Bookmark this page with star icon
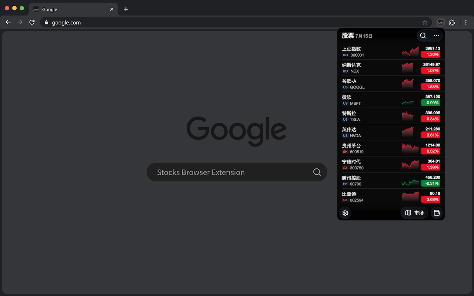 point(425,23)
